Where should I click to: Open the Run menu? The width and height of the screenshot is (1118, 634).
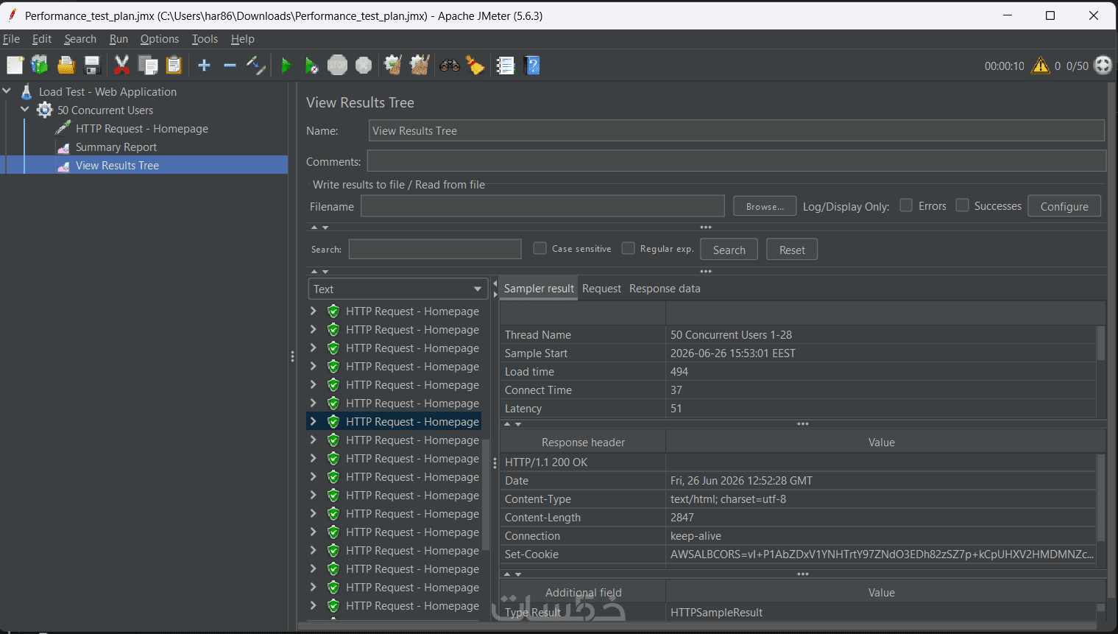click(x=118, y=39)
